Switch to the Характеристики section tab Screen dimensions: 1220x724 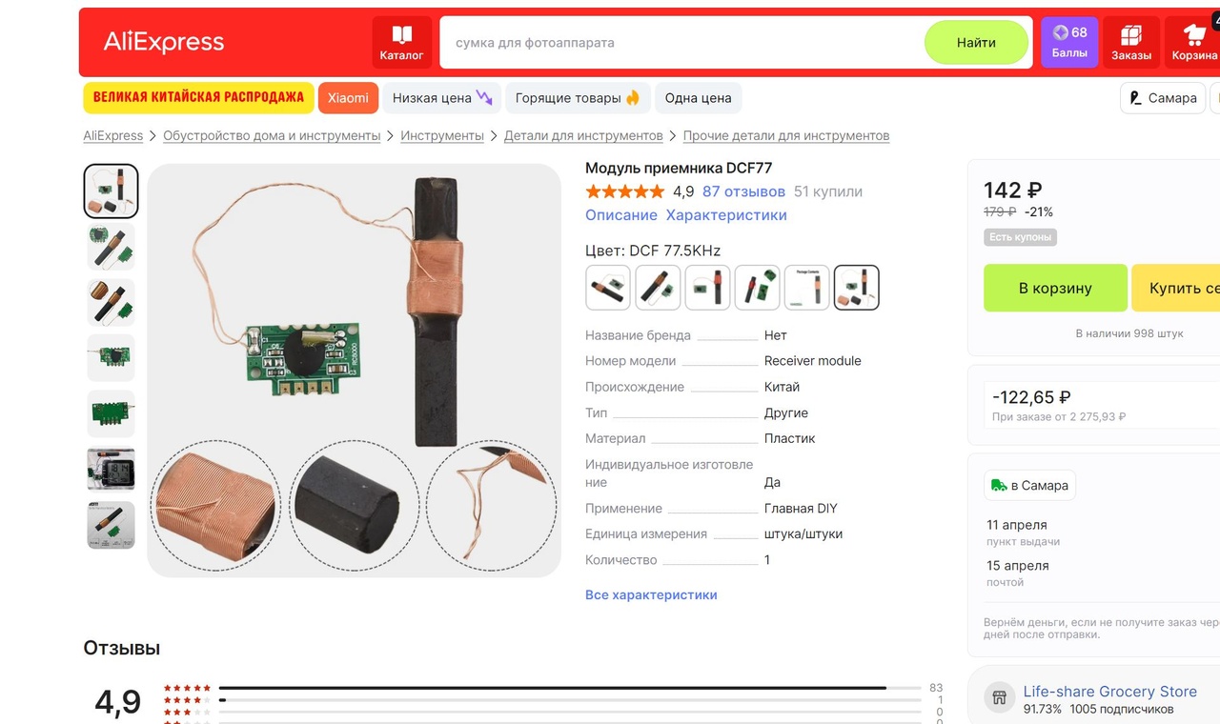pos(726,215)
